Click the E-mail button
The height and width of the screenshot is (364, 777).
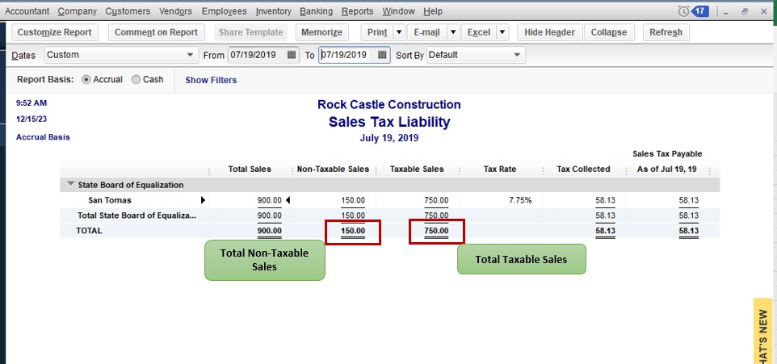[x=427, y=32]
